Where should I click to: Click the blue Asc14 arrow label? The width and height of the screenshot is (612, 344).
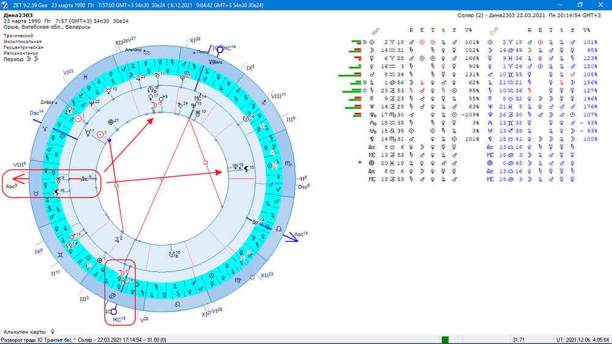[301, 234]
